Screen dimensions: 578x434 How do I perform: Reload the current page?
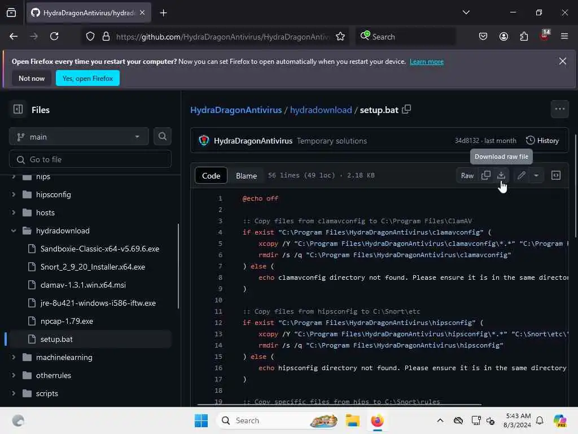pos(54,36)
